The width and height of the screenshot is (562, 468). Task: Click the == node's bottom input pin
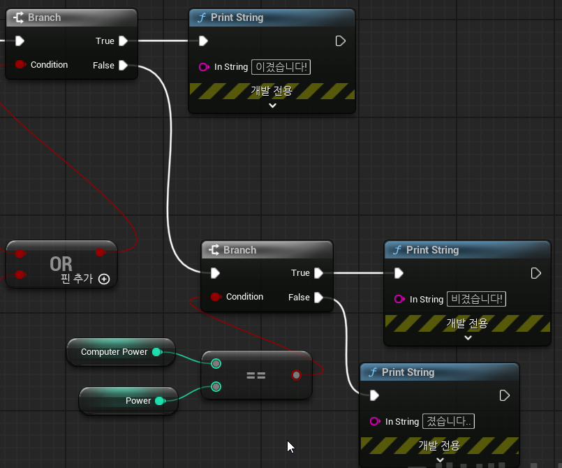pos(216,386)
